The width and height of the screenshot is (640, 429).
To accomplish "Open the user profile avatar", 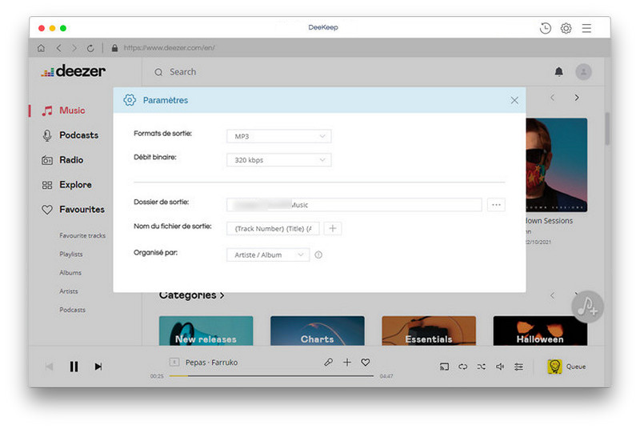I will 583,72.
